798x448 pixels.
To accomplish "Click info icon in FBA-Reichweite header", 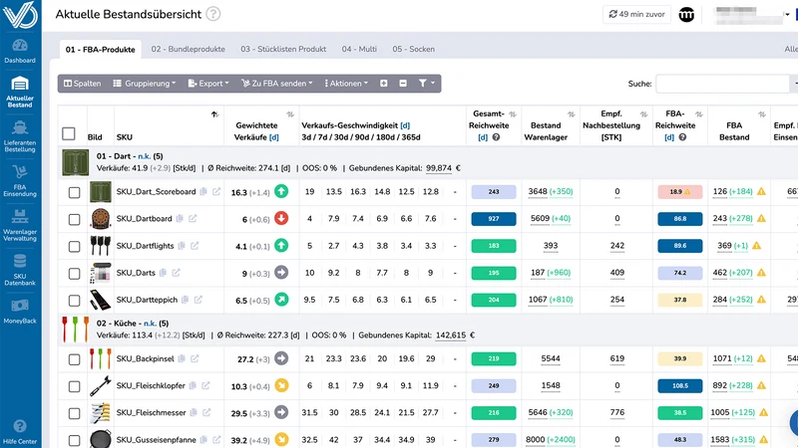I will (682, 137).
